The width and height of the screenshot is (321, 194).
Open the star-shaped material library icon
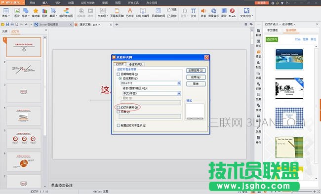click(x=36, y=11)
